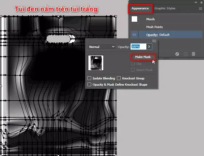Viewport: 204px width, 156px height.
Task: Click the Duplicate Selected Item icon
Action: [186, 54]
